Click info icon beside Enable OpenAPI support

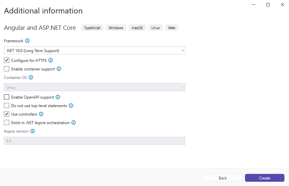tap(58, 97)
